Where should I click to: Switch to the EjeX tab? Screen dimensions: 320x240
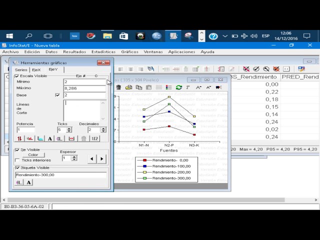[x=36, y=70]
